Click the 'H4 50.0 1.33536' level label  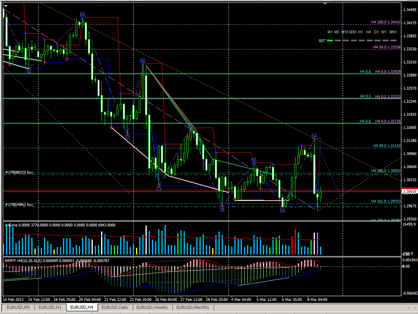387,47
